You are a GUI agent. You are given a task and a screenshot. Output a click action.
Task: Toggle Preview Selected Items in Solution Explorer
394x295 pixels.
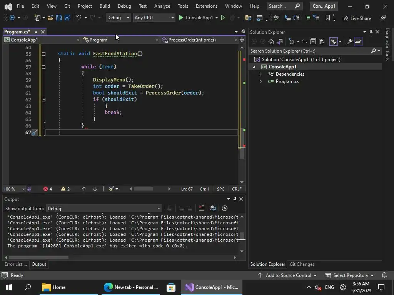click(358, 41)
